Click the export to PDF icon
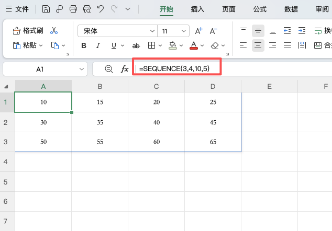 60,9
